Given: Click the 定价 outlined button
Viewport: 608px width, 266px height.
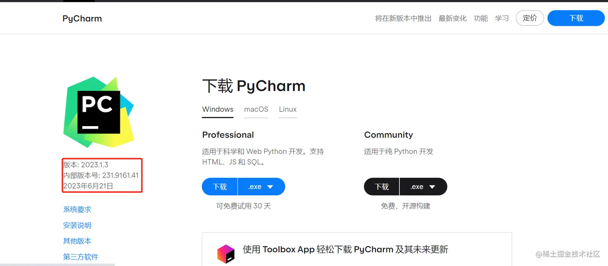Looking at the screenshot, I should [530, 18].
